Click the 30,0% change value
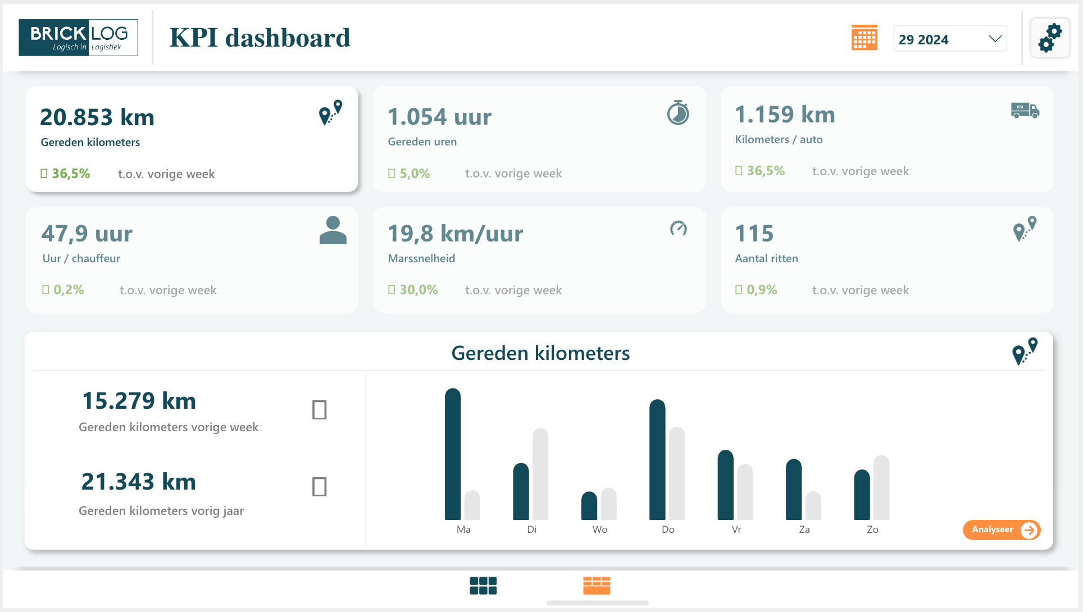Viewport: 1083px width, 612px height. click(413, 290)
